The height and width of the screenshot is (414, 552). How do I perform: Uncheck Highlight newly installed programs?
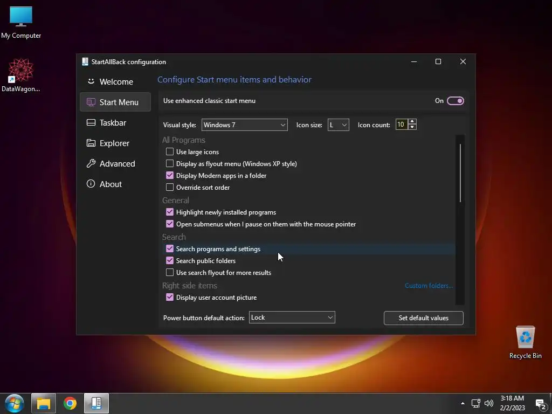(x=170, y=212)
